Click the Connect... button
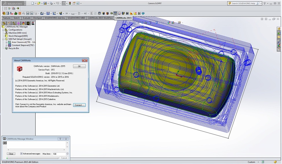282x164 pixels. click(x=79, y=105)
